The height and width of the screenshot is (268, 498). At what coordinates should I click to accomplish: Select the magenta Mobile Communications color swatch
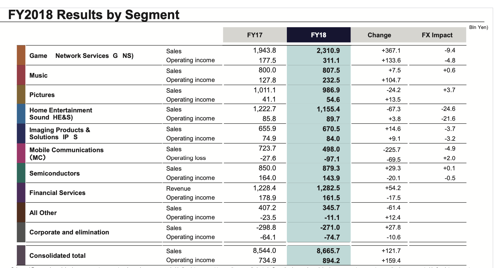click(x=21, y=153)
